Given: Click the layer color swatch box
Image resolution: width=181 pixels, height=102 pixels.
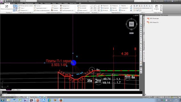Looking at the screenshot, I should coord(139,10).
